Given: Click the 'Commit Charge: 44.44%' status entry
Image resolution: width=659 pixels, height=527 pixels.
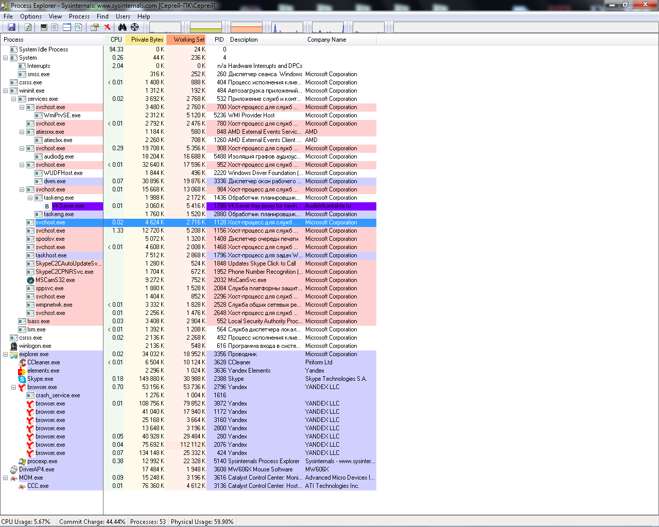Looking at the screenshot, I should (92, 521).
